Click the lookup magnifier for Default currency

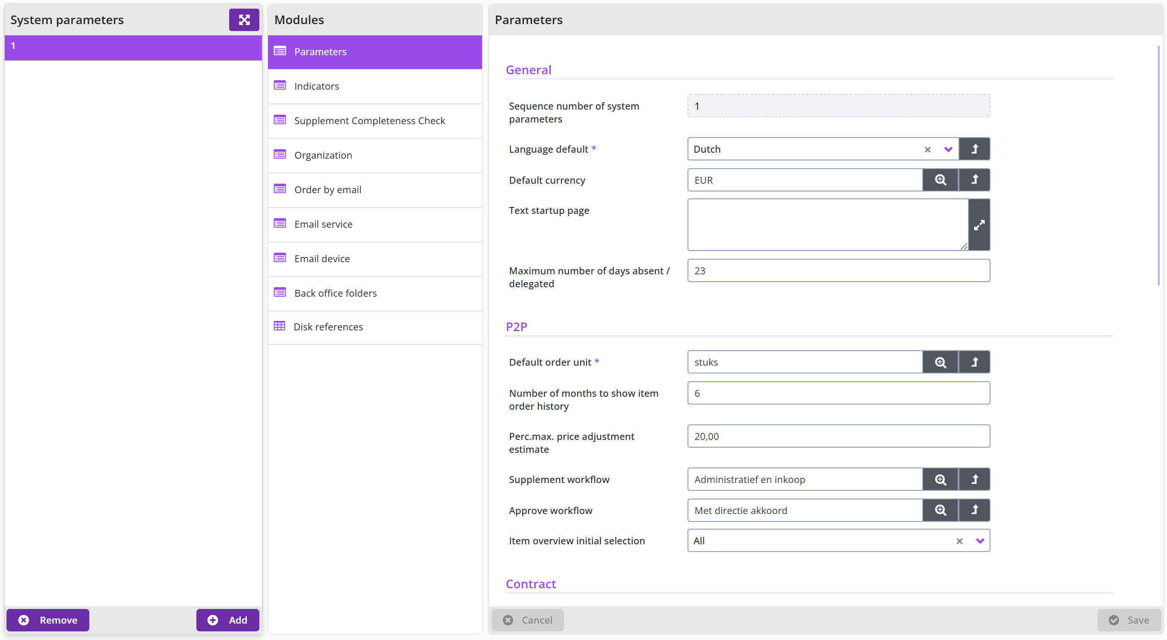[x=940, y=180]
